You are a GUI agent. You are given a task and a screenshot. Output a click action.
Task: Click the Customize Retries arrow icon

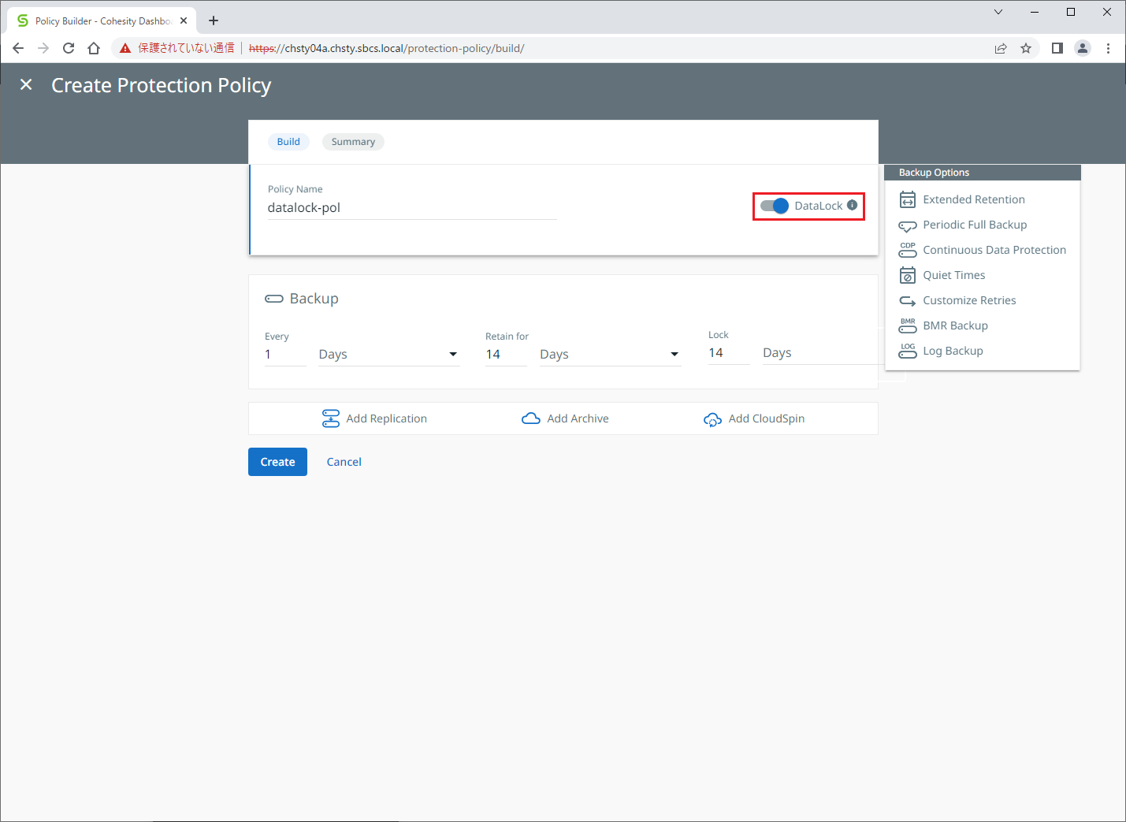tap(907, 301)
